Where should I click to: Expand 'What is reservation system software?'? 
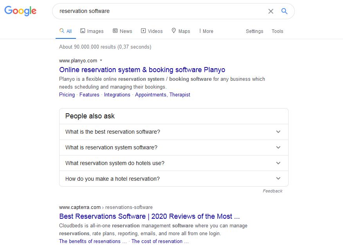coord(174,147)
